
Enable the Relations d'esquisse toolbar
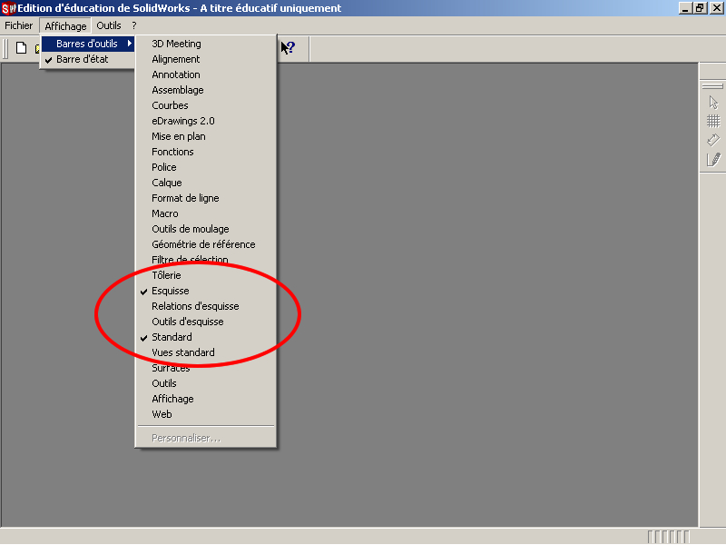pyautogui.click(x=206, y=306)
